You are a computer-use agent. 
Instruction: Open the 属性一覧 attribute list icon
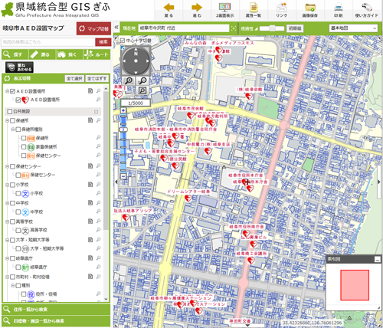254,7
